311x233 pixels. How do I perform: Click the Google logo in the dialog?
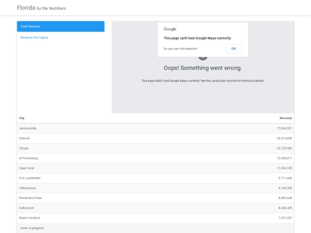click(x=170, y=29)
